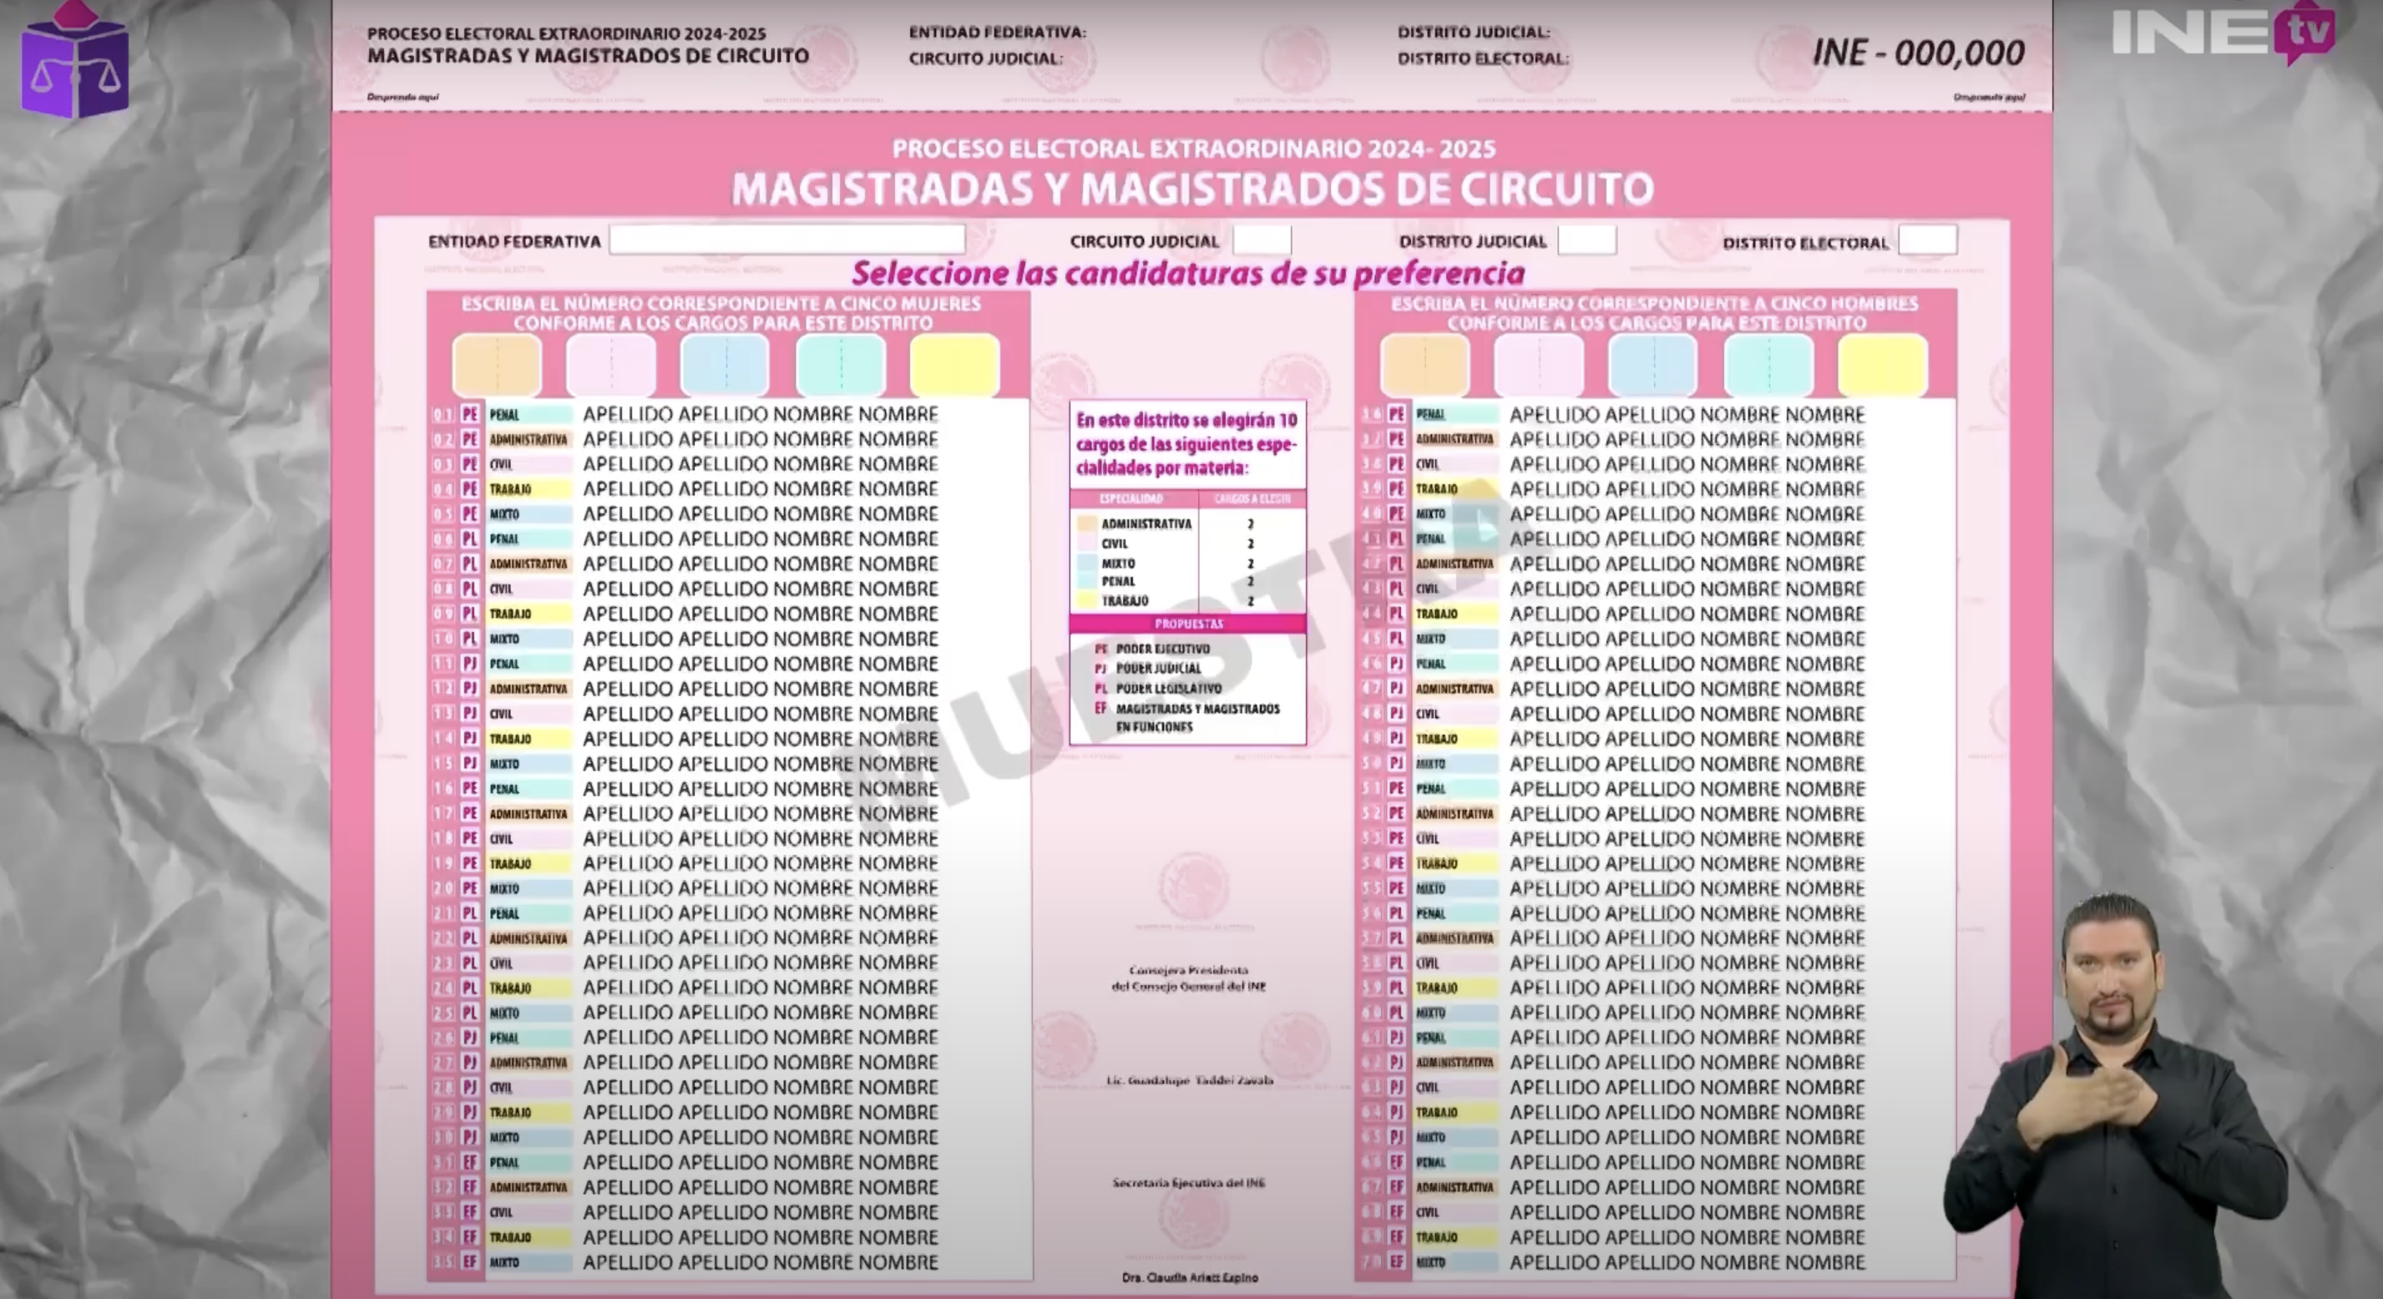Click candidate row 45 PL MIXTO

(1656, 639)
